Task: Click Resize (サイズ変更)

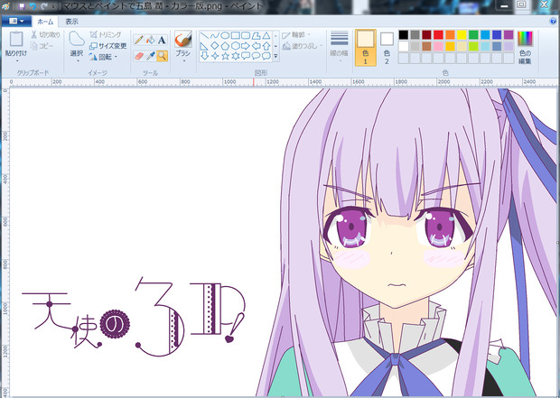Action: coord(107,46)
